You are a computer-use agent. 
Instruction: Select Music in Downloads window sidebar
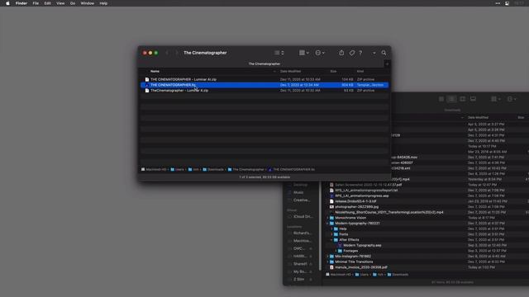tap(298, 192)
